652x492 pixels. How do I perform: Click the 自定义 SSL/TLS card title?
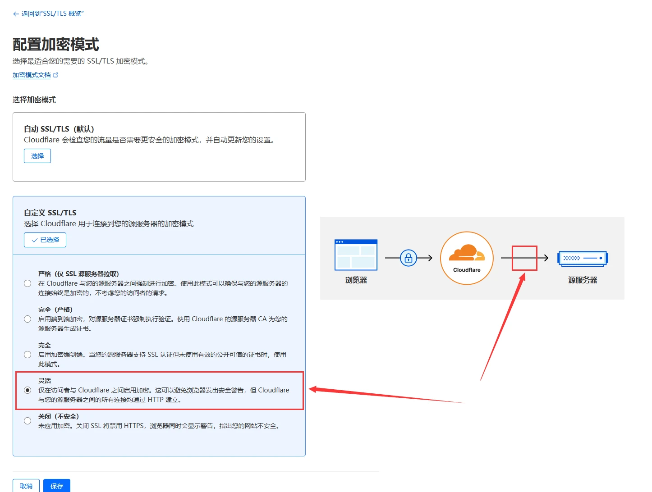(x=50, y=213)
